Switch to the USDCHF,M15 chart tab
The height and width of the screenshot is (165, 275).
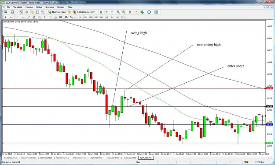62,158
